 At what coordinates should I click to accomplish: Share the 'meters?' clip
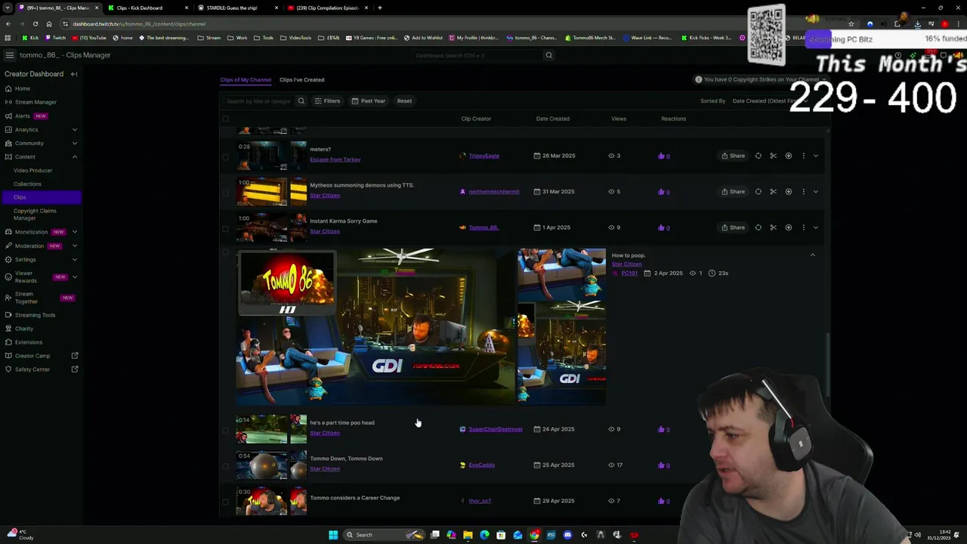coord(733,156)
